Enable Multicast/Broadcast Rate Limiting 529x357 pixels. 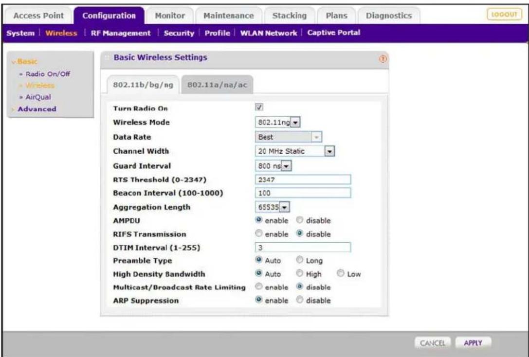click(259, 286)
